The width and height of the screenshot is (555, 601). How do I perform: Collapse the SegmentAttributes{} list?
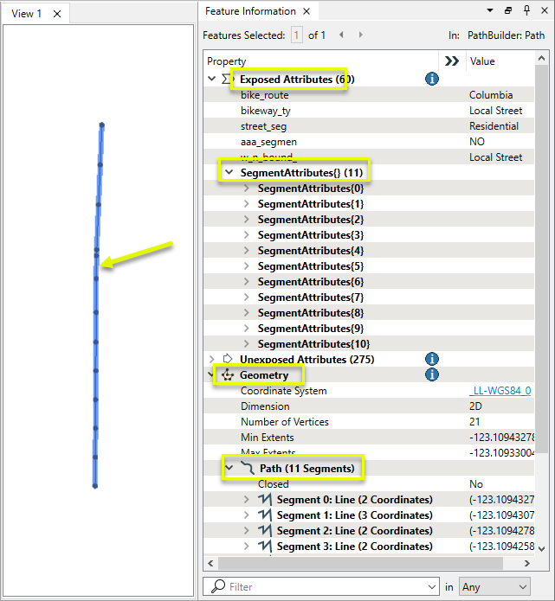(x=229, y=172)
